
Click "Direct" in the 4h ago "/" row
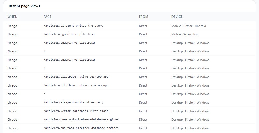143,51
